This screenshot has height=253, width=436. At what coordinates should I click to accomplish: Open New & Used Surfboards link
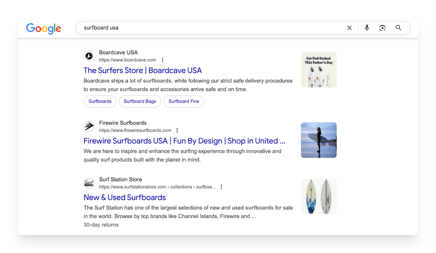125,197
